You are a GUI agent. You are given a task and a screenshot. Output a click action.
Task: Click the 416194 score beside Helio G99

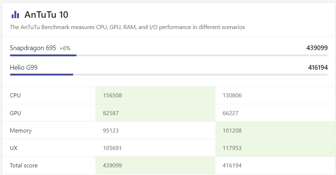pyautogui.click(x=318, y=67)
